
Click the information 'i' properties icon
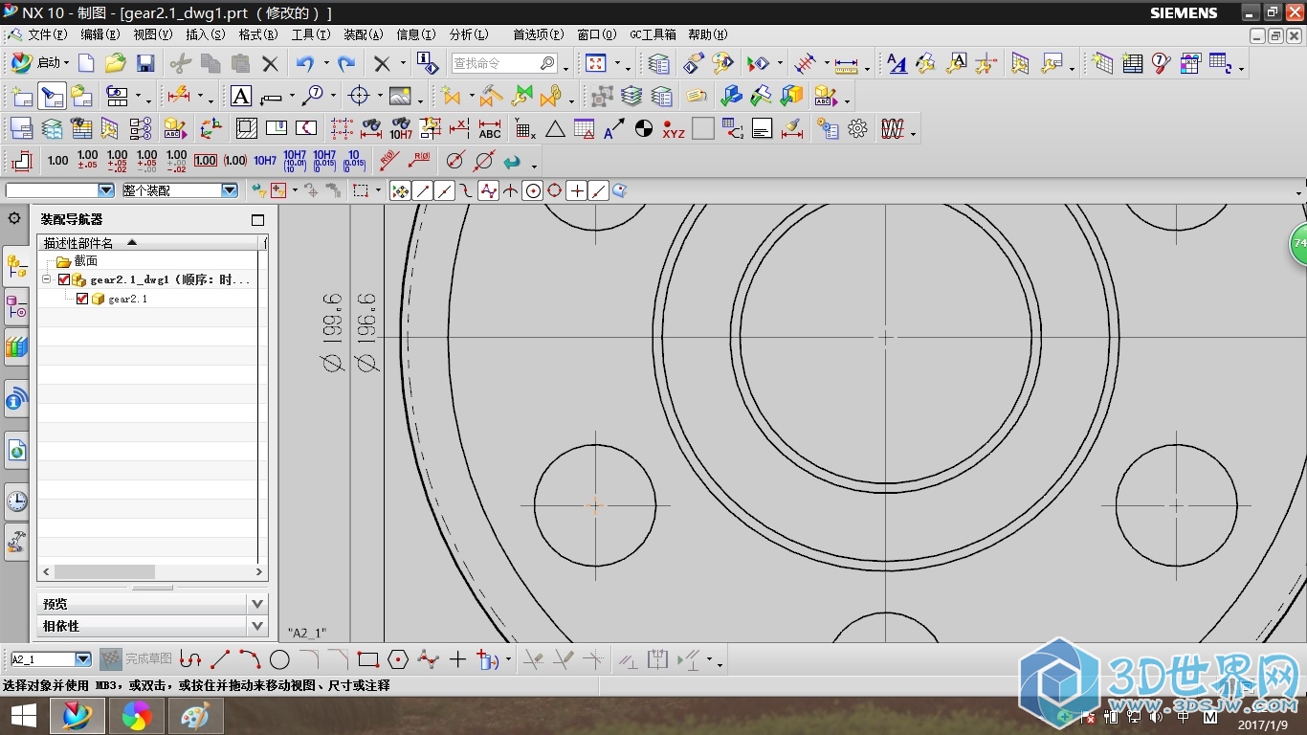click(x=426, y=63)
